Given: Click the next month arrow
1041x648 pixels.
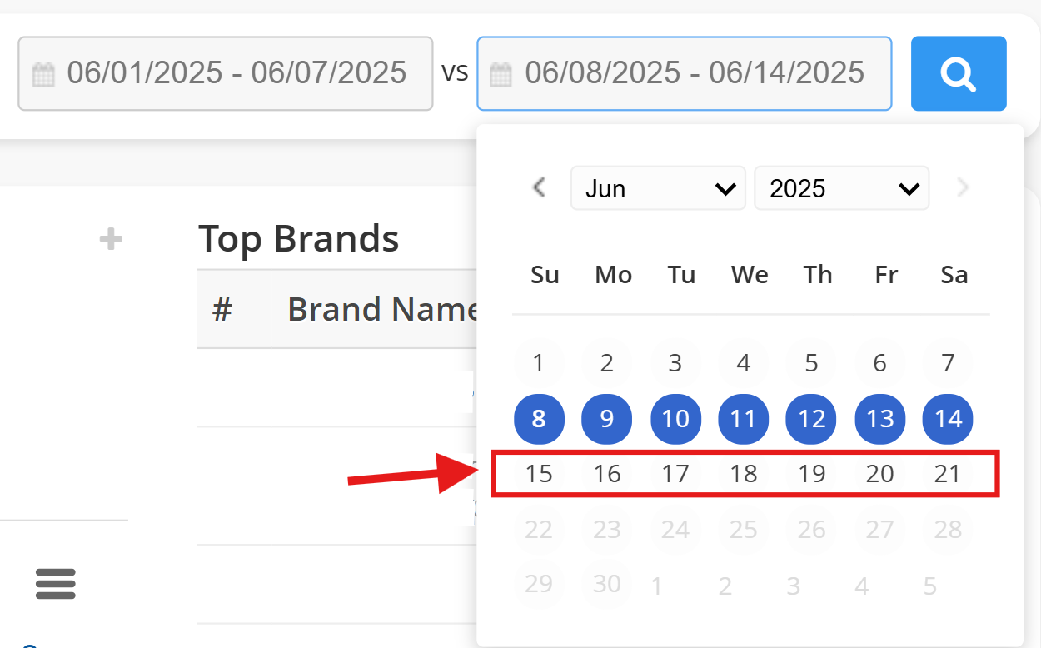Looking at the screenshot, I should tap(963, 187).
